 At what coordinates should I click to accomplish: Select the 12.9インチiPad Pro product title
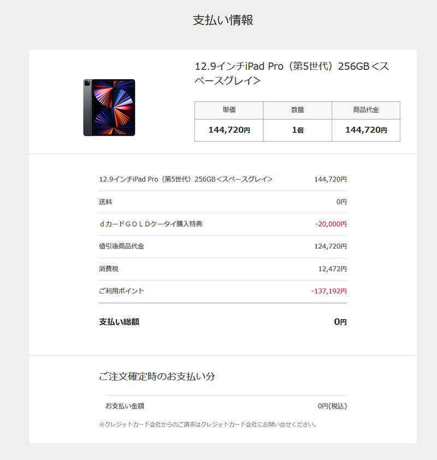tap(292, 74)
